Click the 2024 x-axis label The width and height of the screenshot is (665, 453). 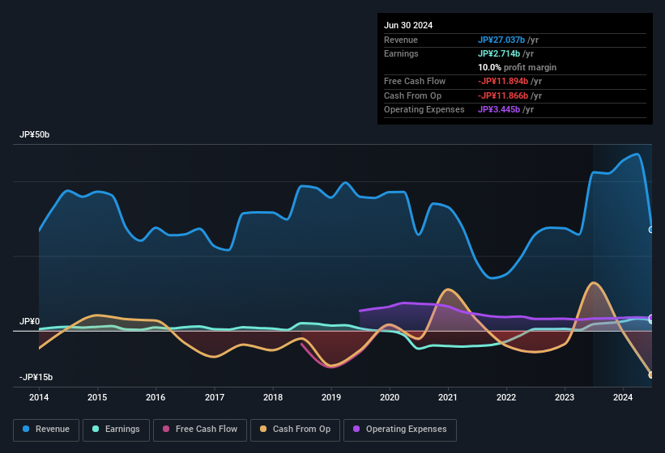tap(623, 397)
